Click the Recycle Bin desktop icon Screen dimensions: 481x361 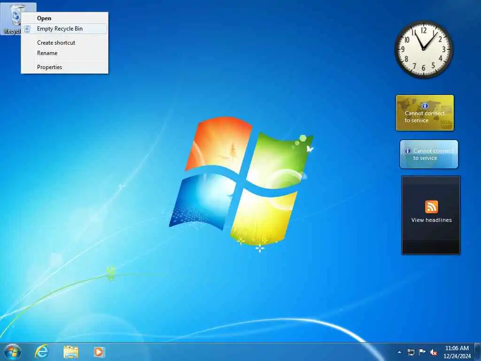click(11, 19)
